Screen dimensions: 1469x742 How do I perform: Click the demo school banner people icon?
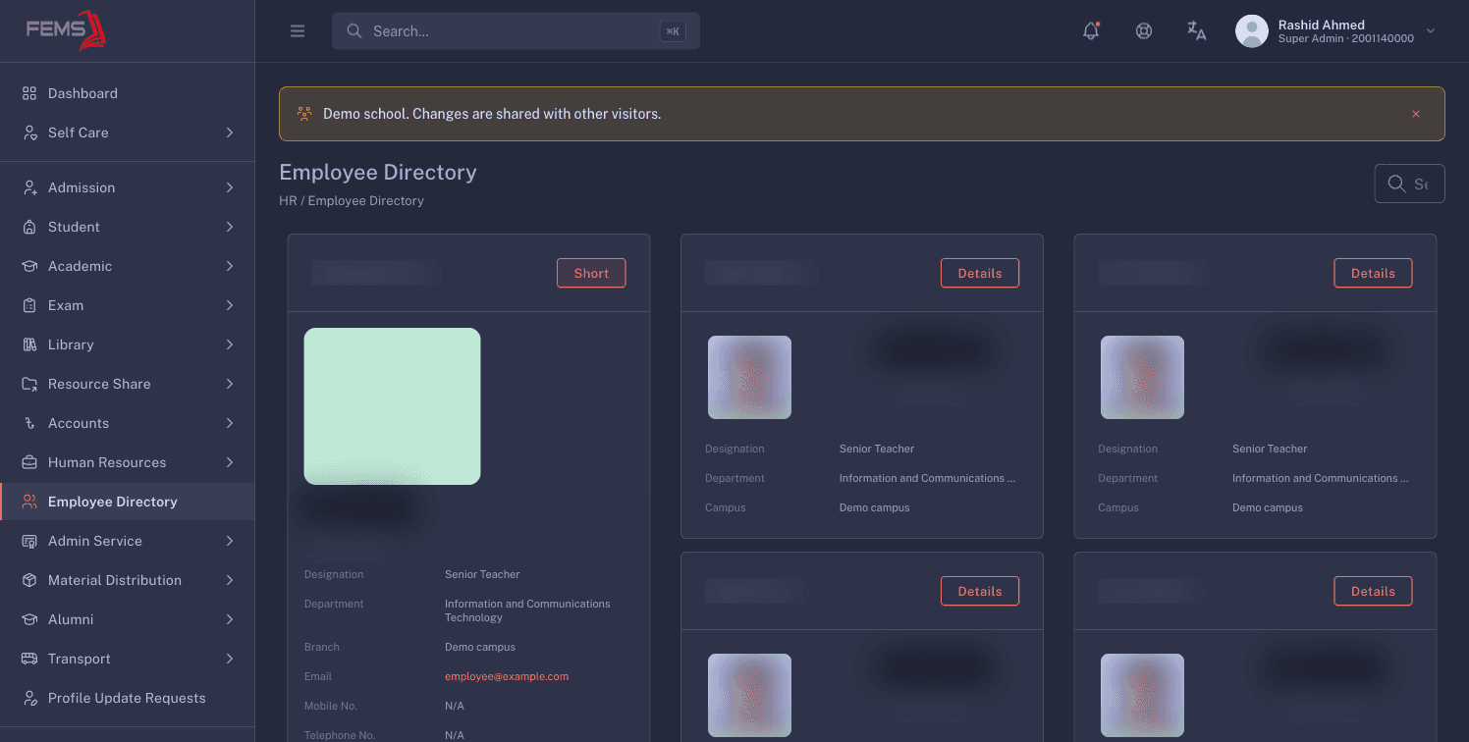click(304, 114)
